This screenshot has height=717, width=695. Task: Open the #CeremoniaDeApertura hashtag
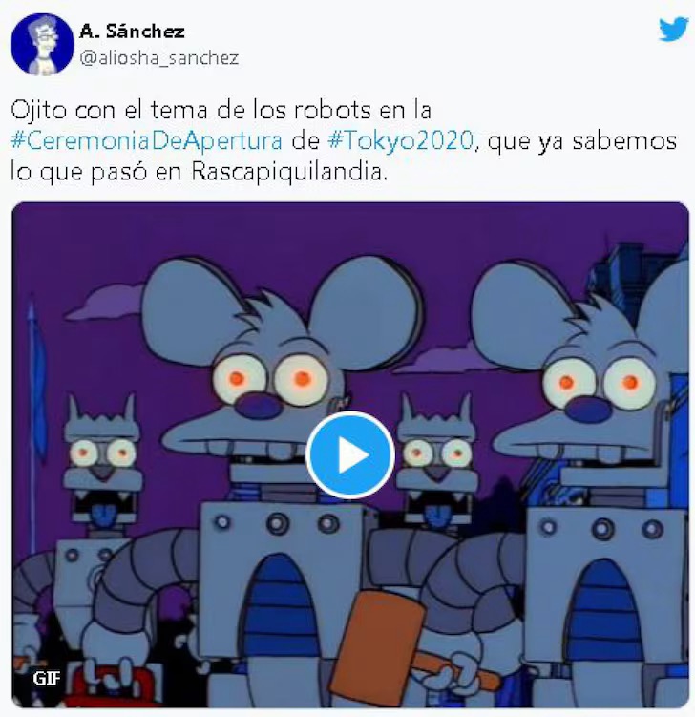pos(146,140)
